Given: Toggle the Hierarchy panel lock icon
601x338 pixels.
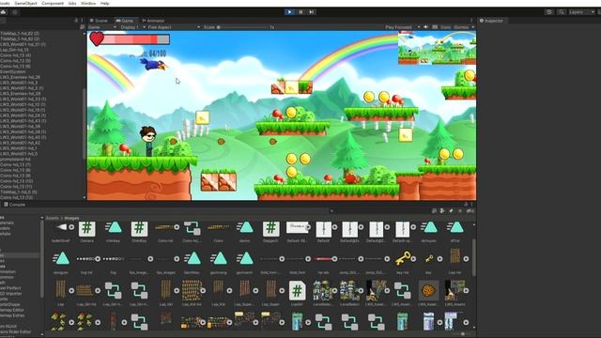Looking at the screenshot, I should pos(76,21).
